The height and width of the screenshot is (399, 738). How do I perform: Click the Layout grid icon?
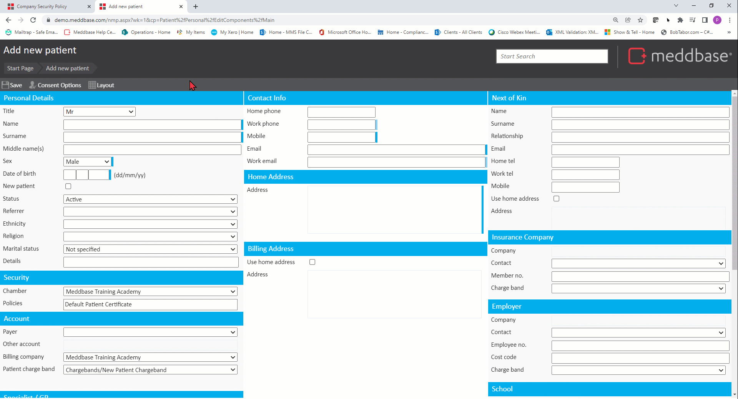point(92,85)
